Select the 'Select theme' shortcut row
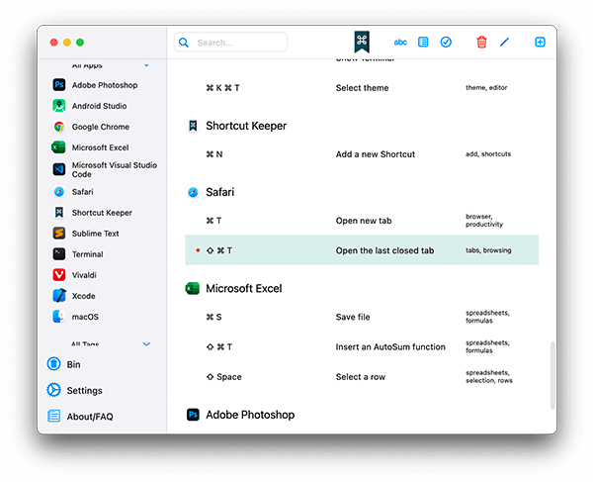This screenshot has width=593, height=482. pos(362,88)
